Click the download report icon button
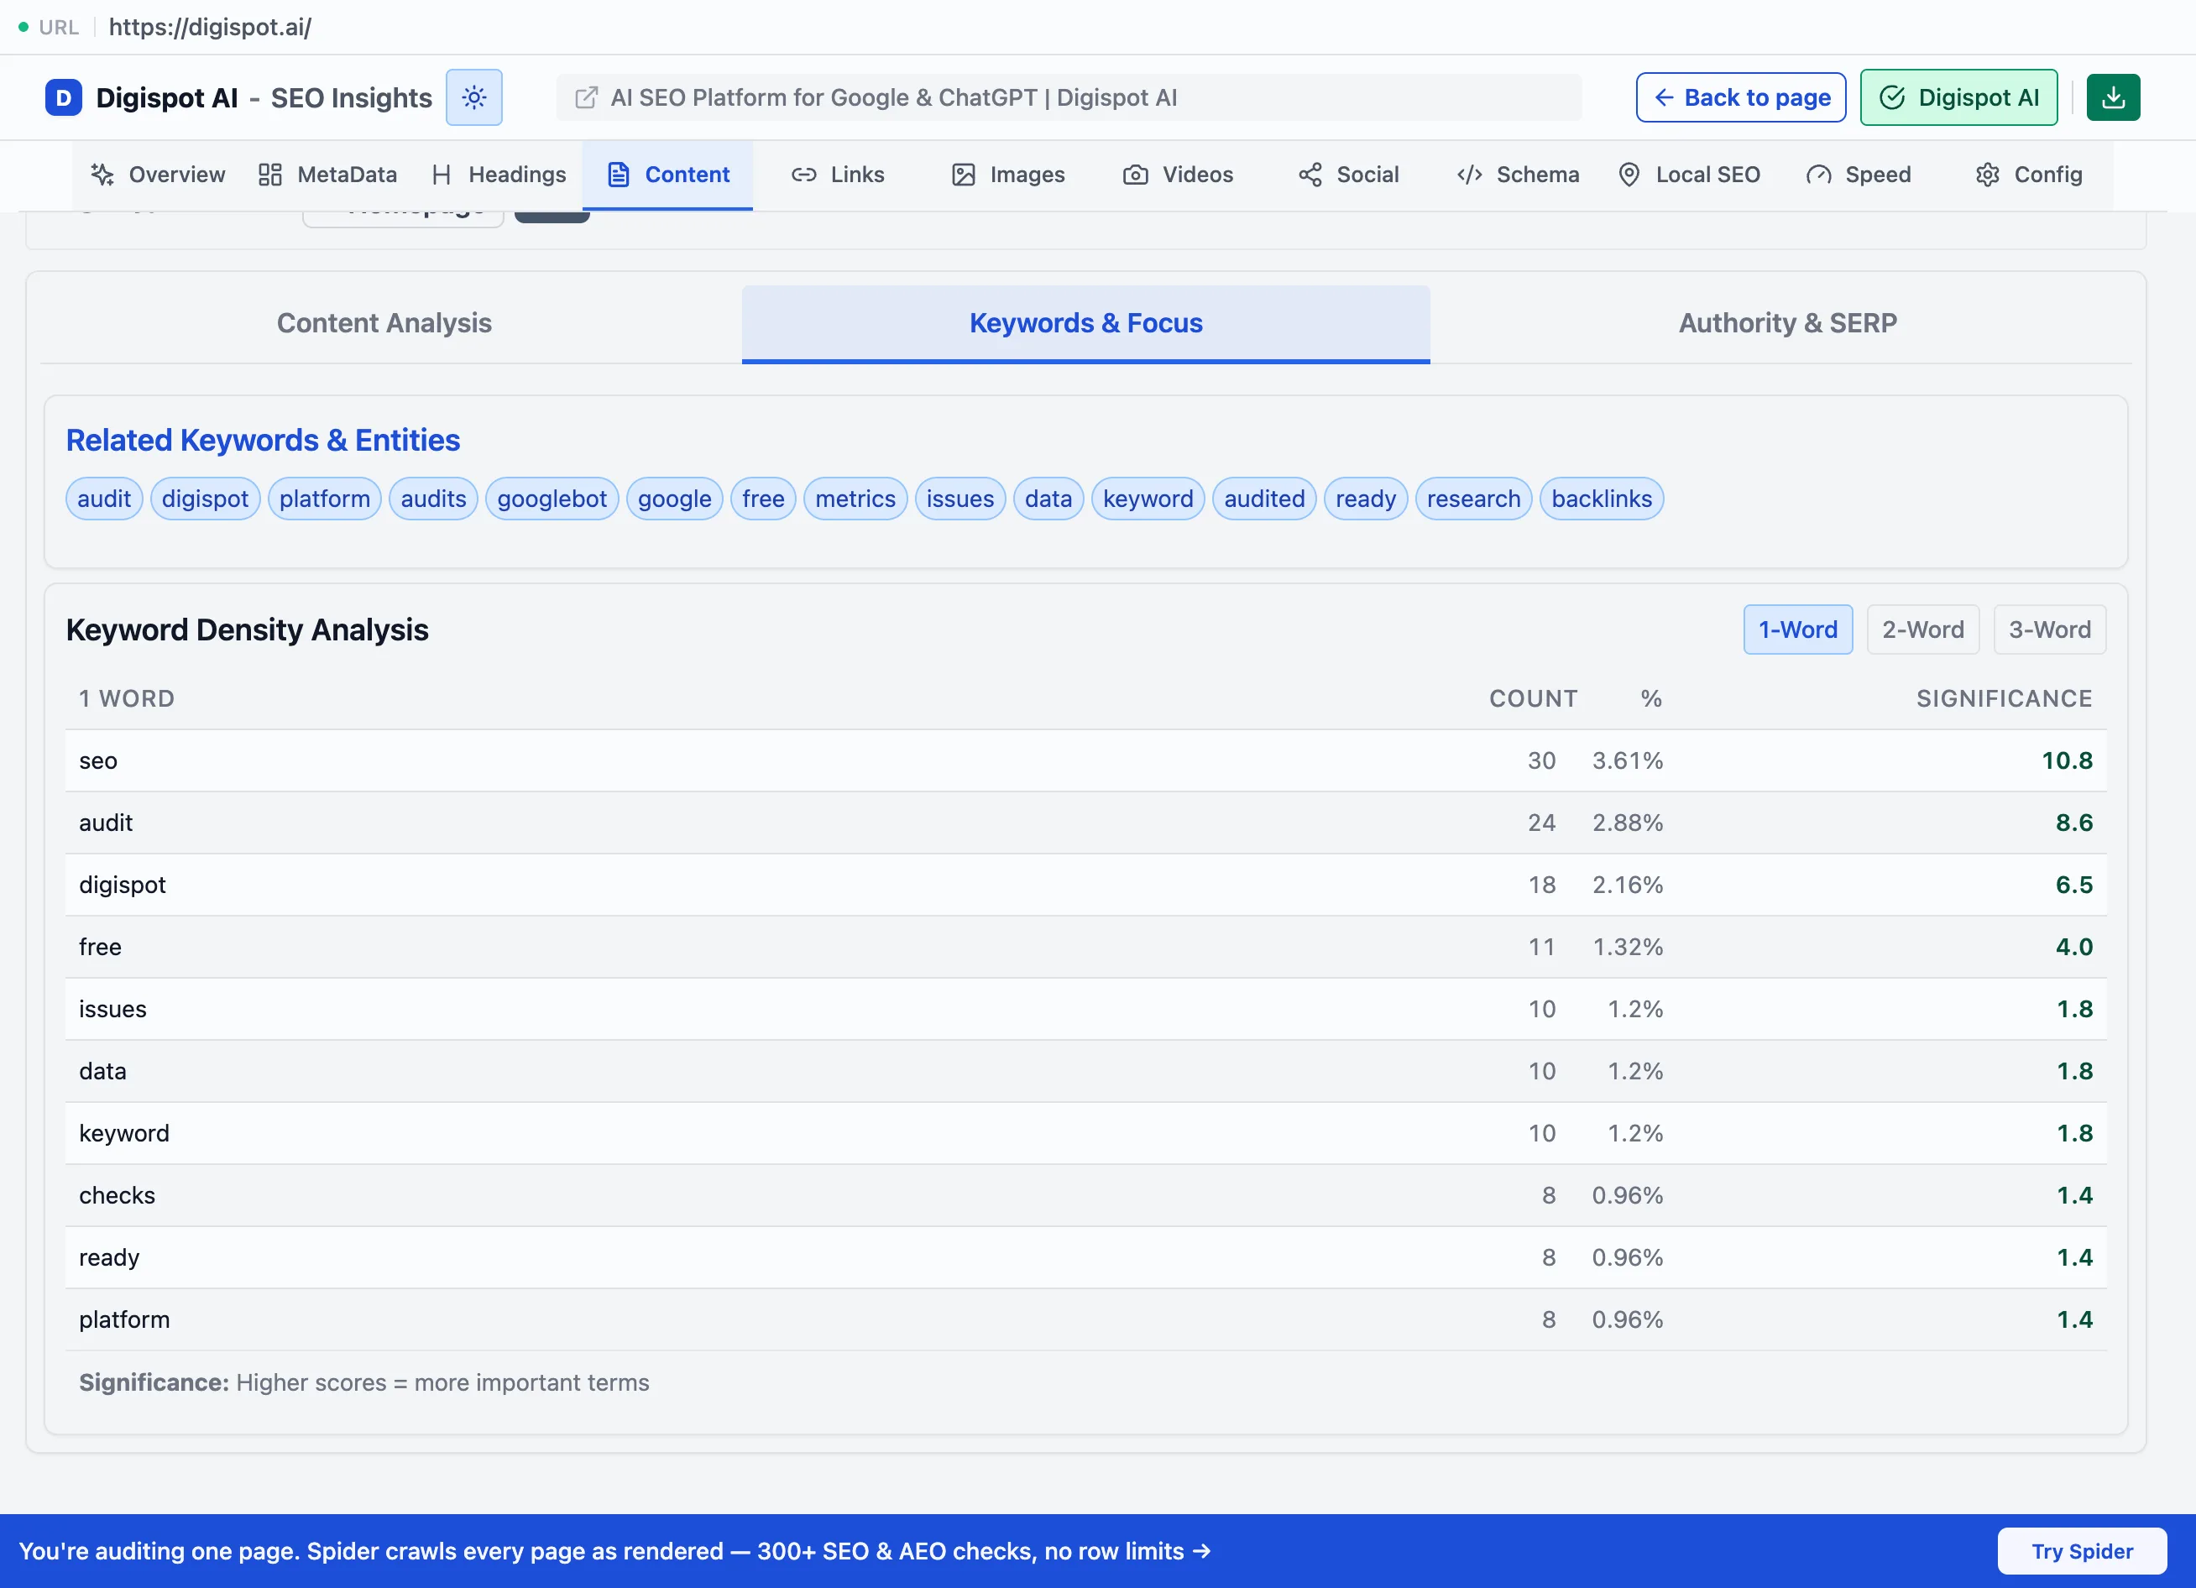 (x=2113, y=98)
